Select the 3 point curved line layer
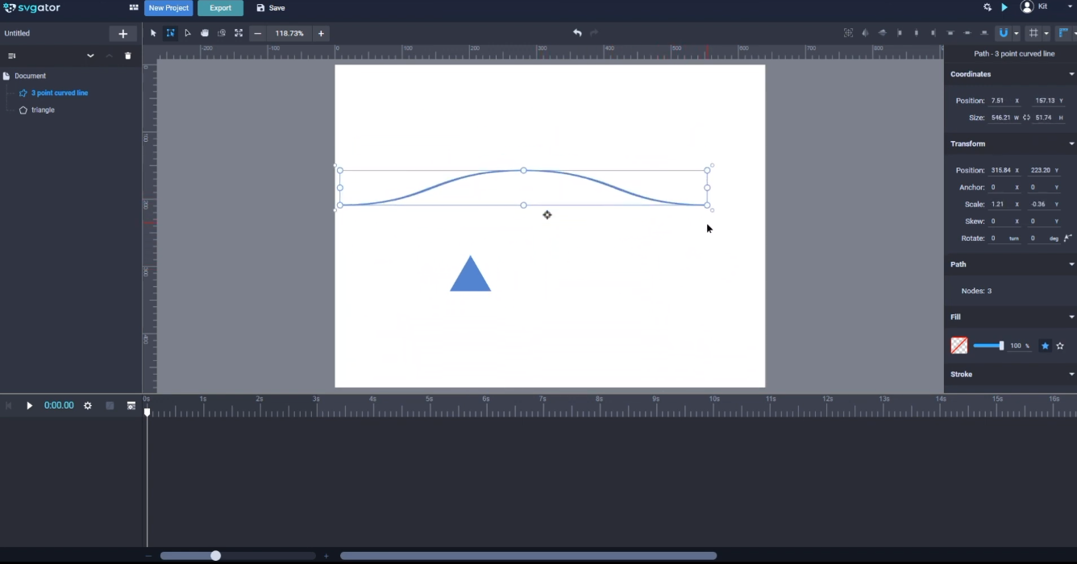The width and height of the screenshot is (1077, 564). [60, 93]
